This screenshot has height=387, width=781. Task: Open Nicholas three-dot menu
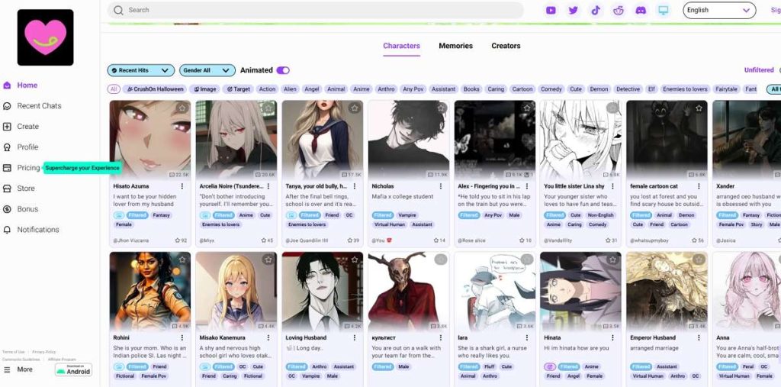click(x=441, y=186)
